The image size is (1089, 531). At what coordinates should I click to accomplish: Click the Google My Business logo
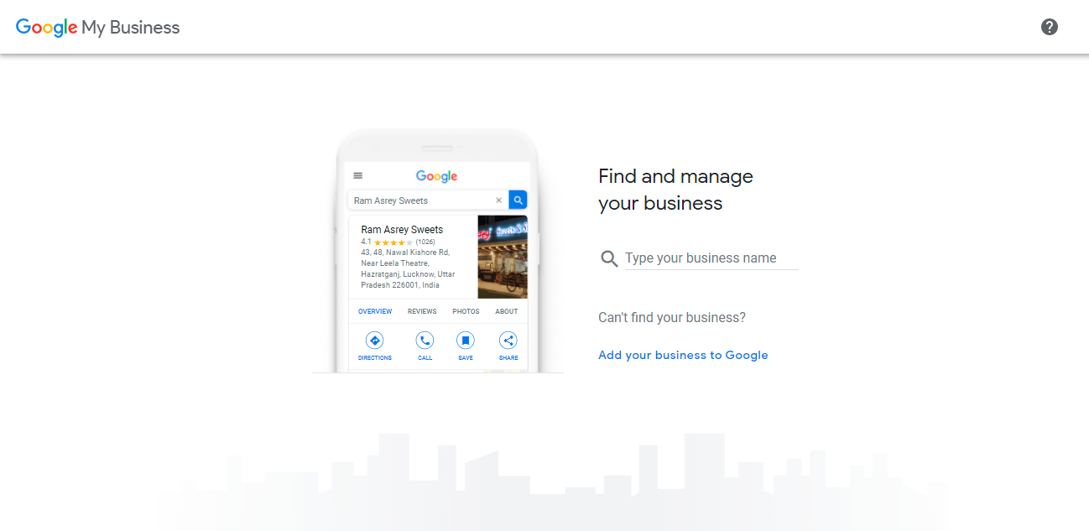[97, 27]
